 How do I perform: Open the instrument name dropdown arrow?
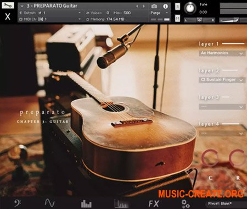click(22, 6)
